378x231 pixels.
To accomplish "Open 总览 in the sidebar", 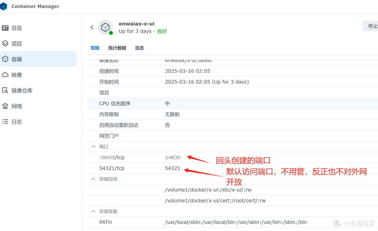I will pos(17,28).
